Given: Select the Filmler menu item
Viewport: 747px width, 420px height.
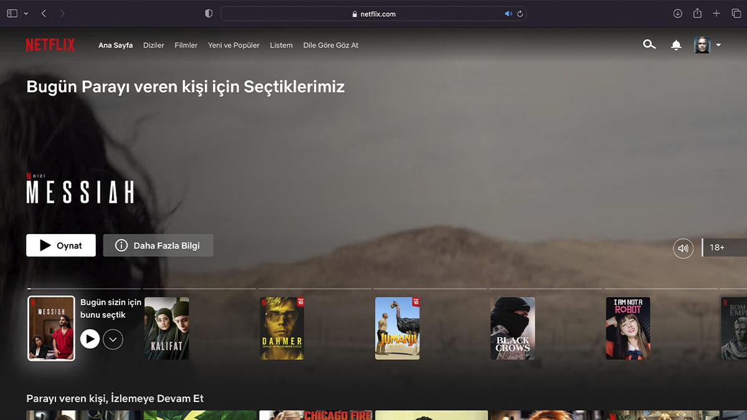Looking at the screenshot, I should (186, 45).
